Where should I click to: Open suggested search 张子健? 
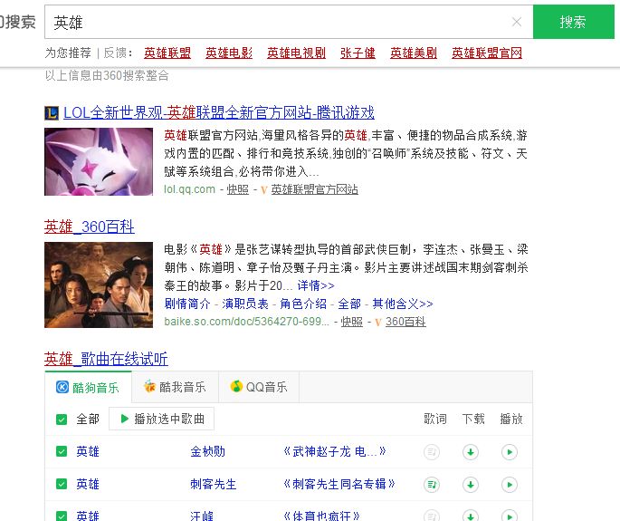(358, 53)
